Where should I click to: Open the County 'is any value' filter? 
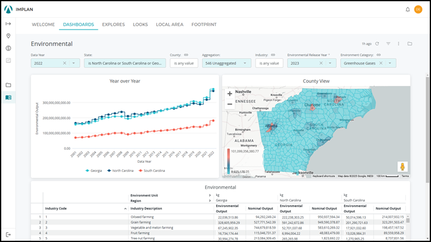pyautogui.click(x=184, y=63)
